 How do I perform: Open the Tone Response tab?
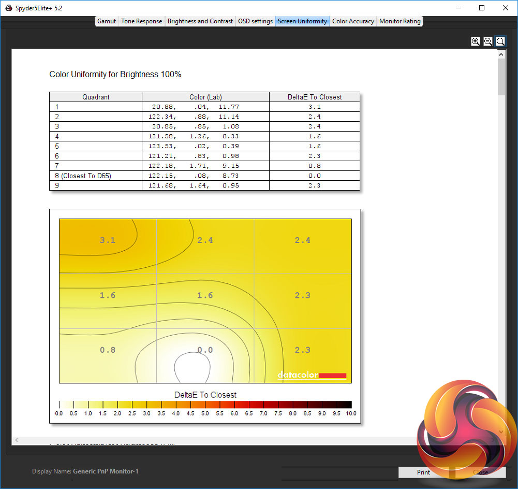142,21
